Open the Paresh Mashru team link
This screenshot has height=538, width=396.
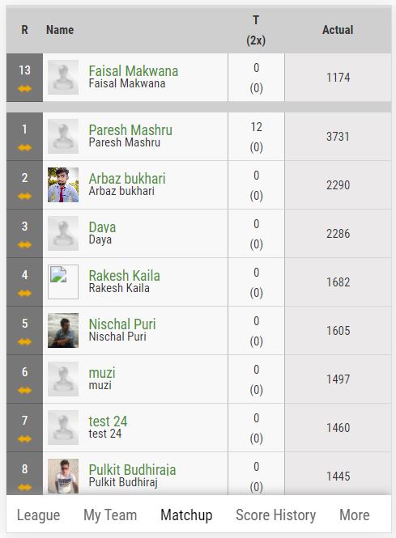130,130
